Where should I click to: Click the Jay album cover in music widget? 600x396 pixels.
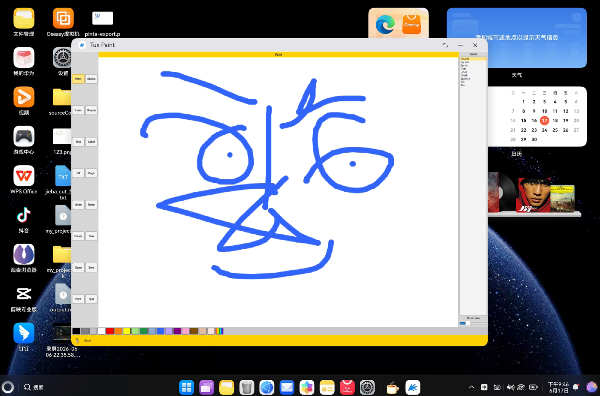[533, 195]
